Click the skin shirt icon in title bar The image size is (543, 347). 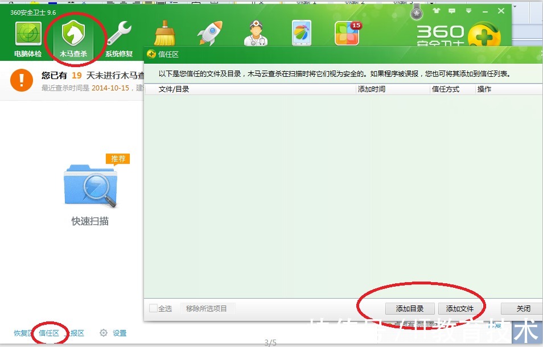pos(437,11)
